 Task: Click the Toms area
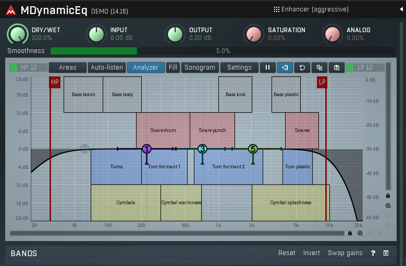click(116, 167)
